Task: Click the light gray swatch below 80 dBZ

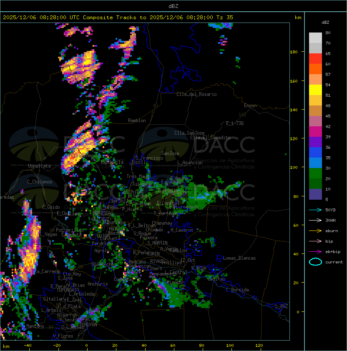Action: (315, 38)
